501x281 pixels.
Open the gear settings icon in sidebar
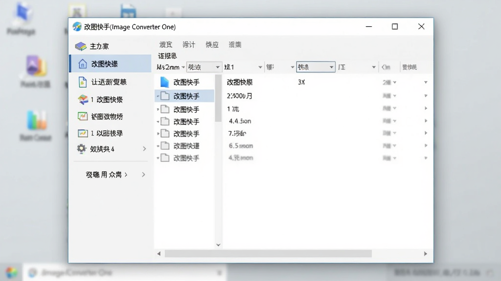[x=82, y=149]
